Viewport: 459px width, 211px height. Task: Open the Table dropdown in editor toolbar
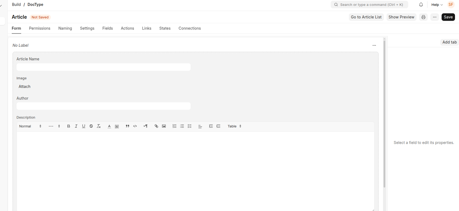coord(234,126)
